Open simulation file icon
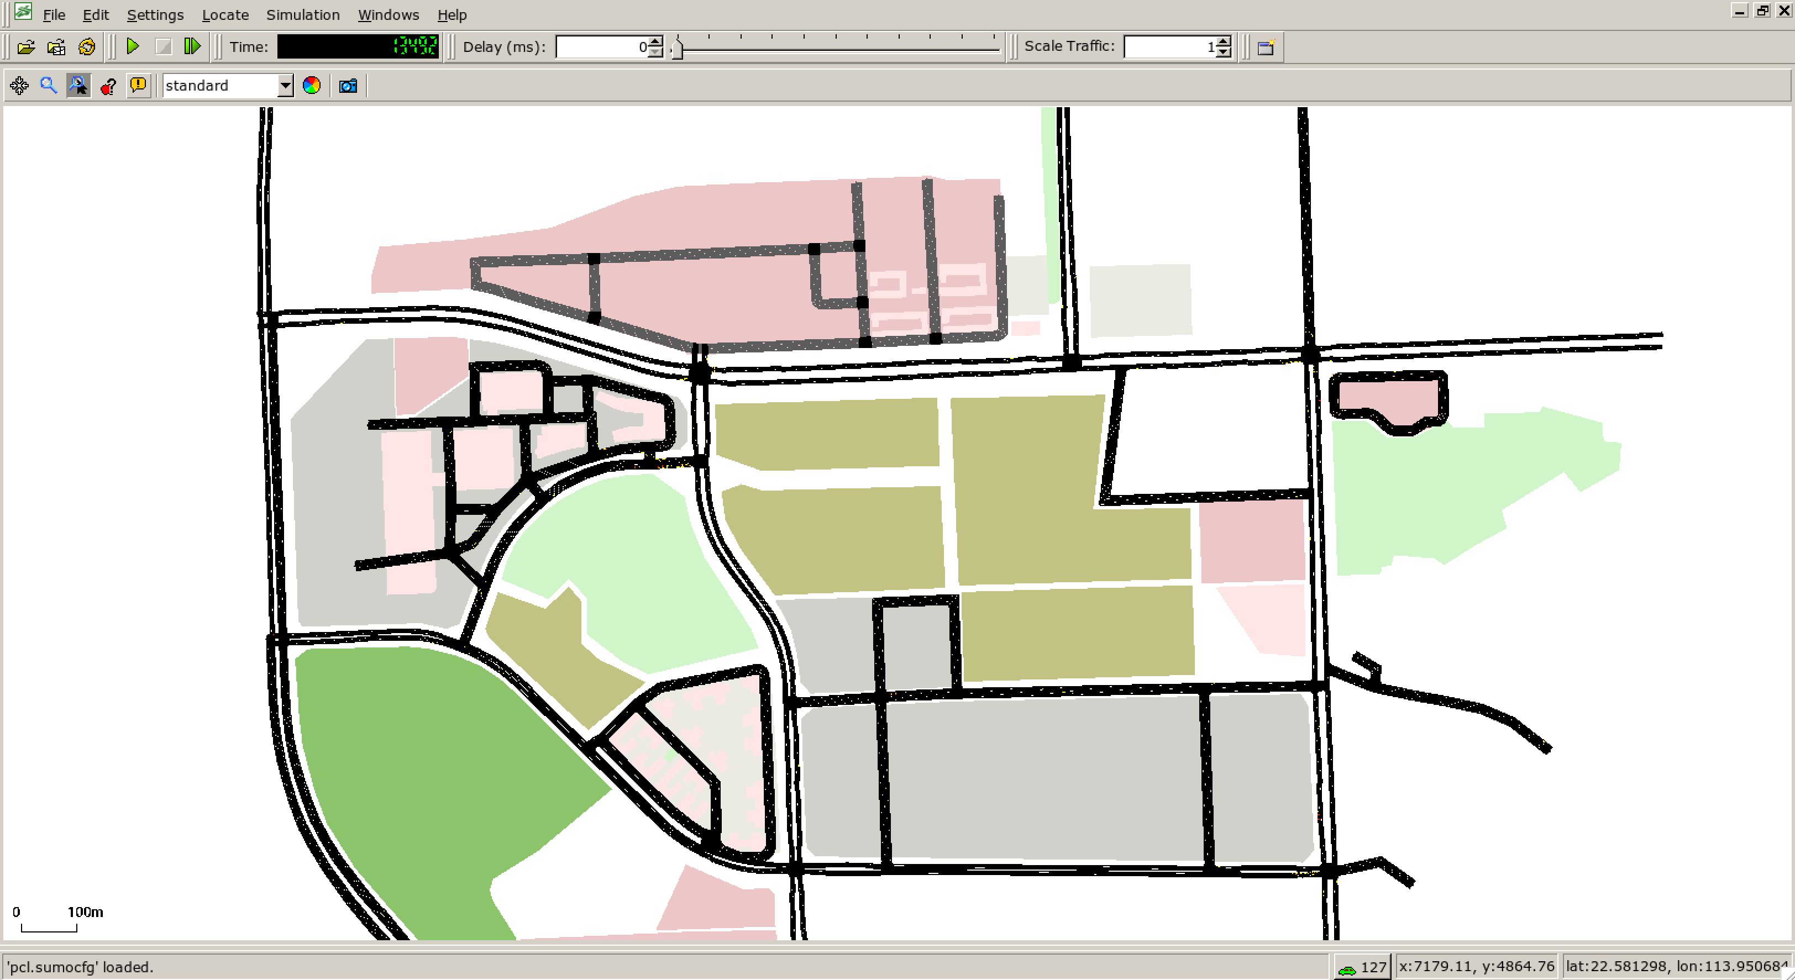 point(26,48)
